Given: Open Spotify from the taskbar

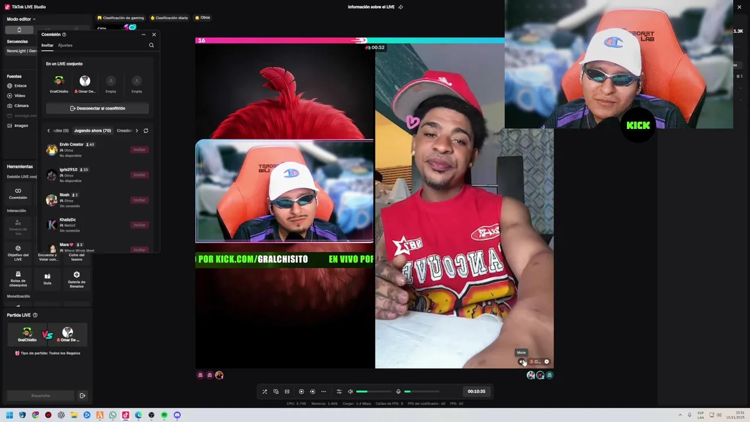Looking at the screenshot, I should pos(164,415).
